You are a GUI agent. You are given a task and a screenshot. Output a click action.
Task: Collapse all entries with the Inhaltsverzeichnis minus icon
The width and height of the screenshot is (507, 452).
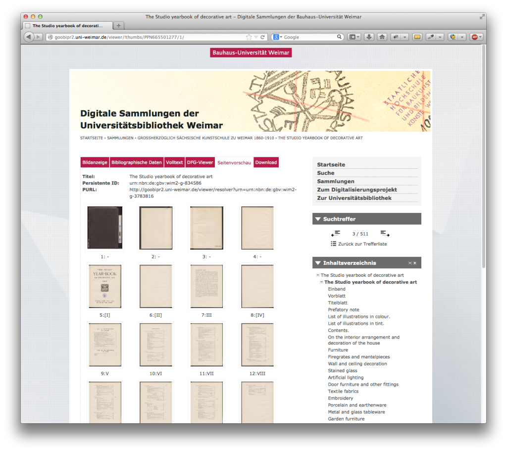click(410, 263)
